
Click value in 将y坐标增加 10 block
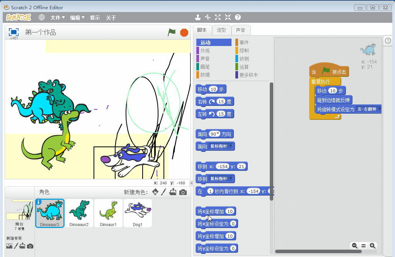230,236
